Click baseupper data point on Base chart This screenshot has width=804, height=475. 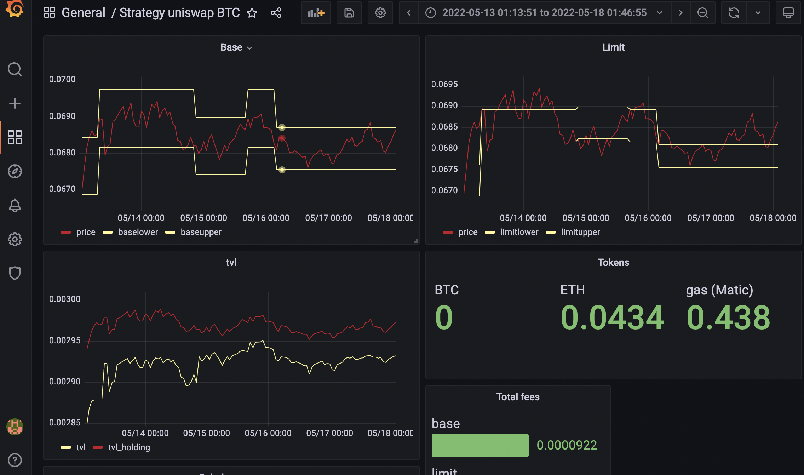282,127
